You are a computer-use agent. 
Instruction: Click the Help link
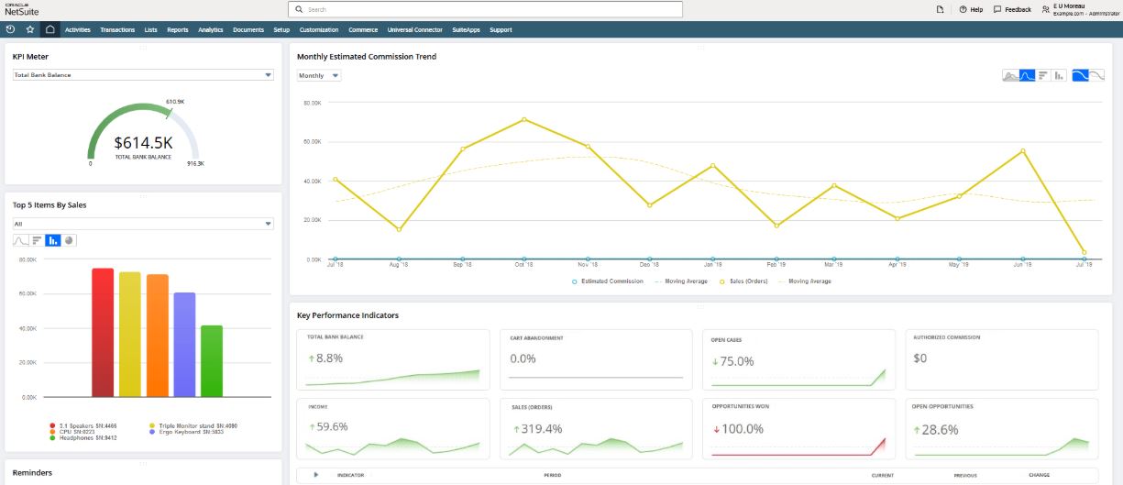pos(971,9)
